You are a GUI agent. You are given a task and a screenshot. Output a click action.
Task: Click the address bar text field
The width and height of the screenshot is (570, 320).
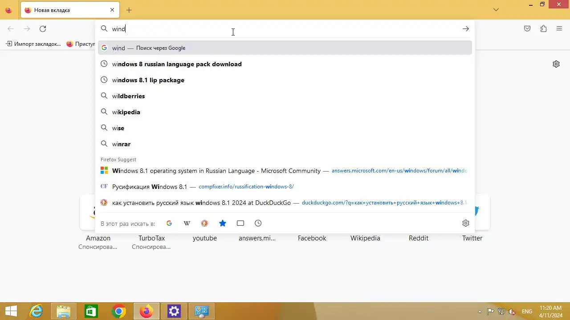pyautogui.click(x=285, y=29)
